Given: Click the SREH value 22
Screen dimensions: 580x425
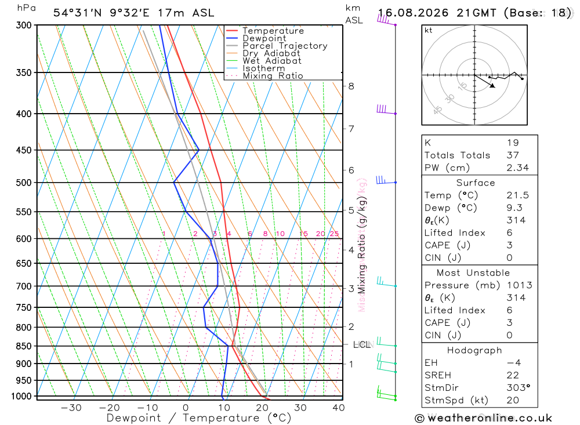Looking at the screenshot, I should (x=513, y=376).
